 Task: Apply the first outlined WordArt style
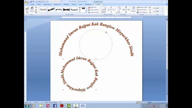click(43, 10)
